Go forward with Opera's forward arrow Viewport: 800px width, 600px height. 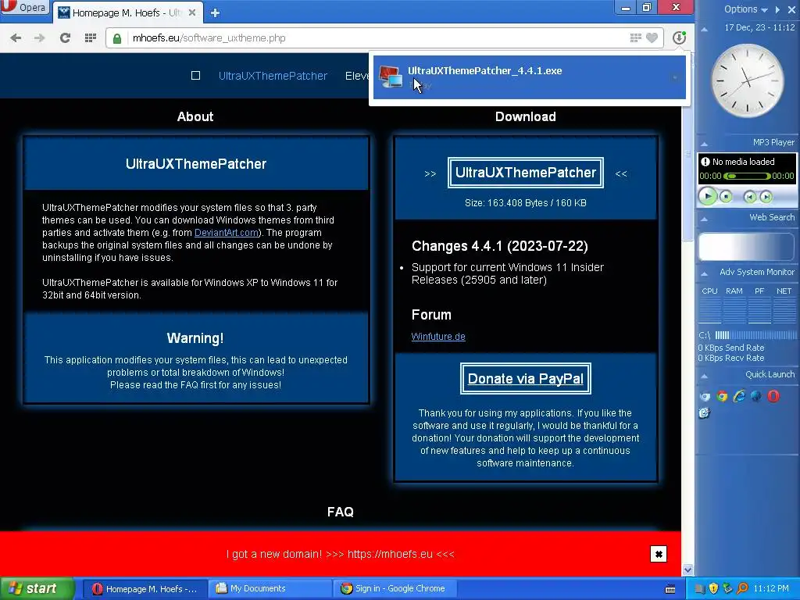click(39, 38)
